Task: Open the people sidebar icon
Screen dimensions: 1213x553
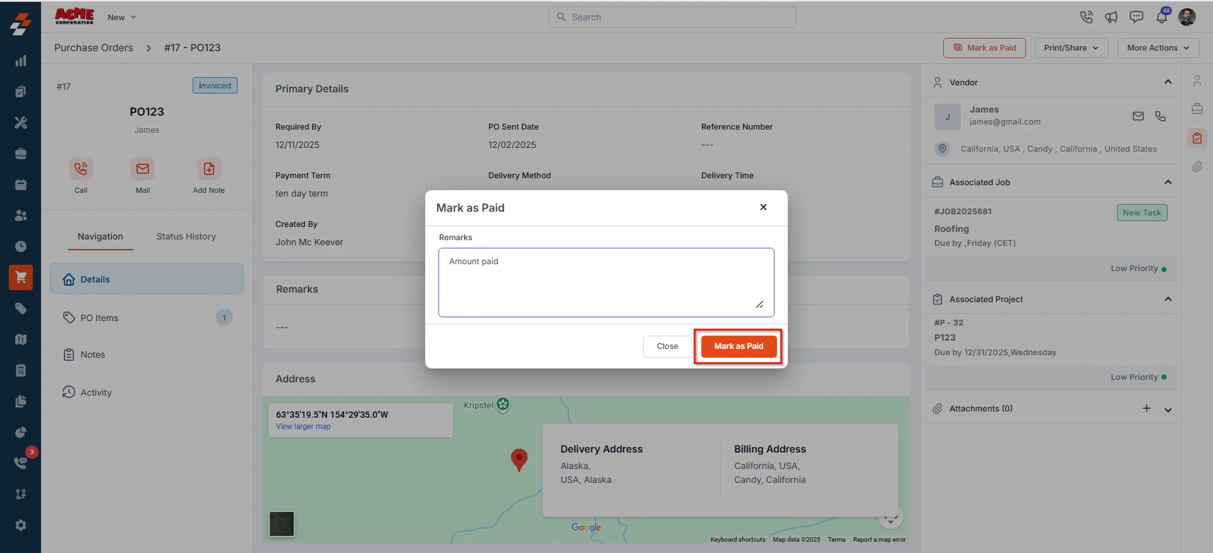Action: point(21,216)
